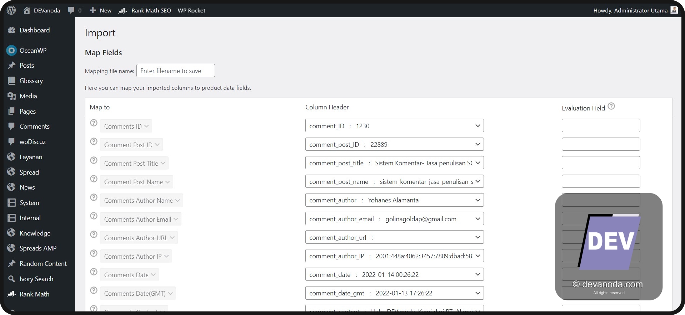This screenshot has height=315, width=685.
Task: Open the WP Rocket admin bar menu
Action: (x=191, y=10)
